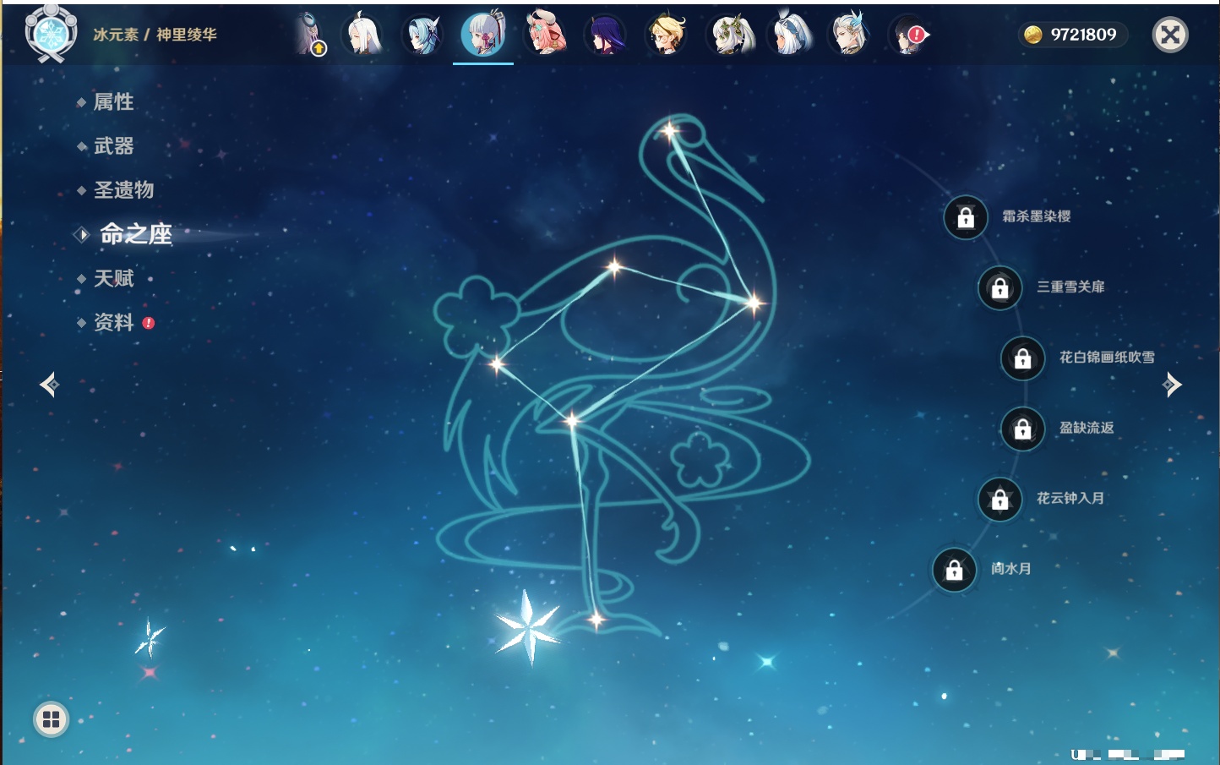Close the character screen with X button
This screenshot has width=1220, height=765.
[1170, 35]
